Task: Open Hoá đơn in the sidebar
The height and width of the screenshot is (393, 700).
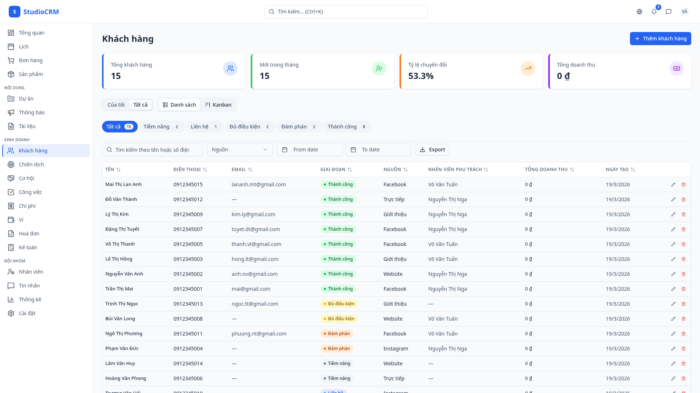Action: [x=29, y=233]
